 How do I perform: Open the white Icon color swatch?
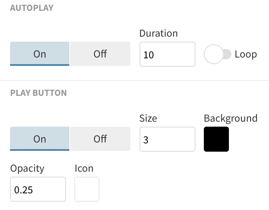point(87,189)
